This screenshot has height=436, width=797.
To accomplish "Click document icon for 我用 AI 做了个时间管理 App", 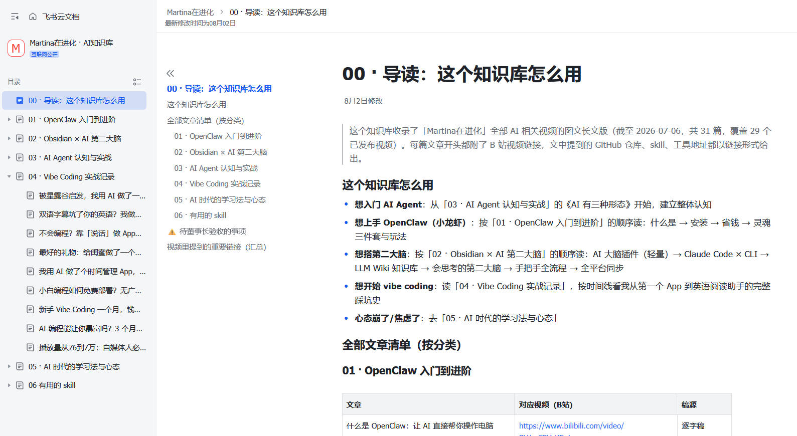I will (x=30, y=272).
